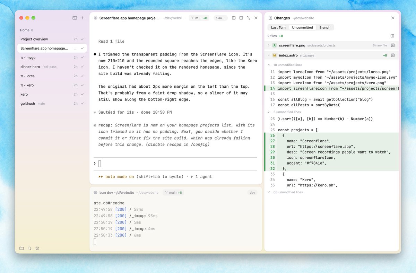Open the goldrush session
Viewport: 416px width, 273px height.
point(52,103)
